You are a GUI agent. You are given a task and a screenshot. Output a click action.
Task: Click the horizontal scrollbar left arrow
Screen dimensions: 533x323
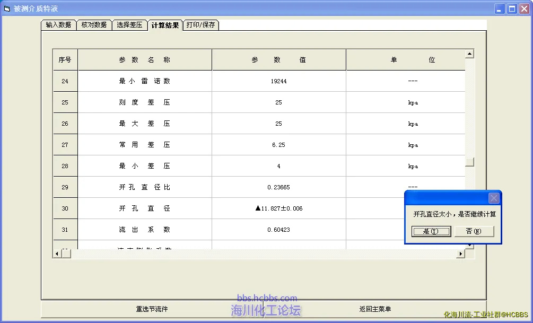pos(57,254)
